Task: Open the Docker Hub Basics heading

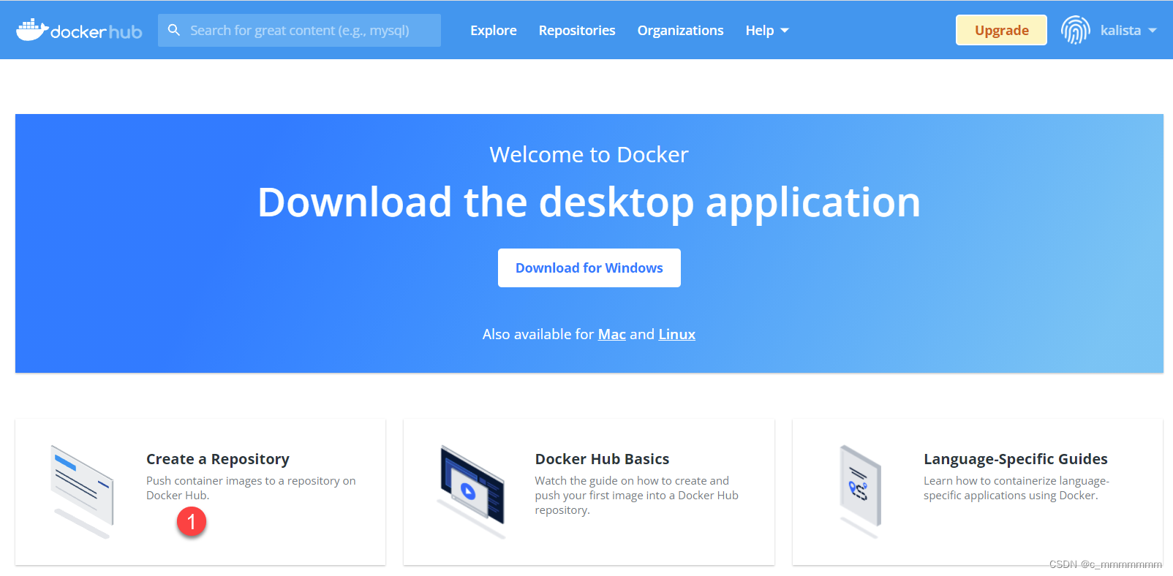Action: click(602, 459)
